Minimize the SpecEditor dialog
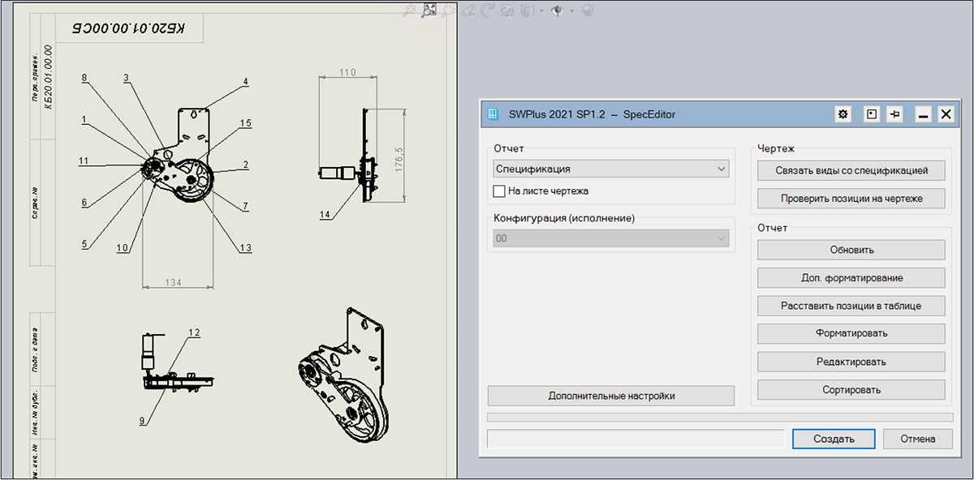The height and width of the screenshot is (480, 974). tap(923, 115)
